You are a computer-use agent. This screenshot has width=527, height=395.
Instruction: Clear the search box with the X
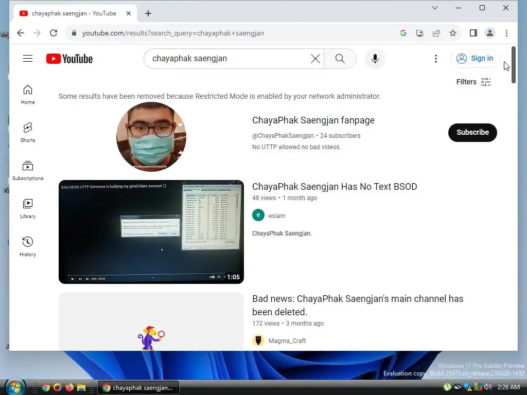(x=315, y=59)
